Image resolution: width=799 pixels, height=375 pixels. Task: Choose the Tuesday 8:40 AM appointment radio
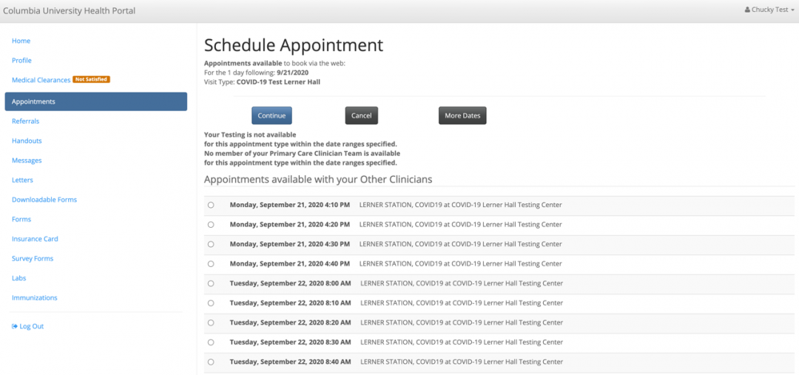tap(211, 362)
